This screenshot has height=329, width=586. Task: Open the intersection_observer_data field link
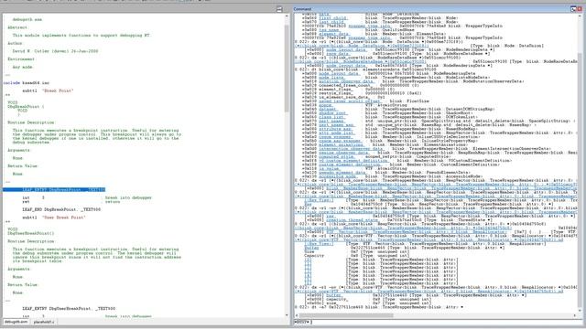tap(351, 148)
